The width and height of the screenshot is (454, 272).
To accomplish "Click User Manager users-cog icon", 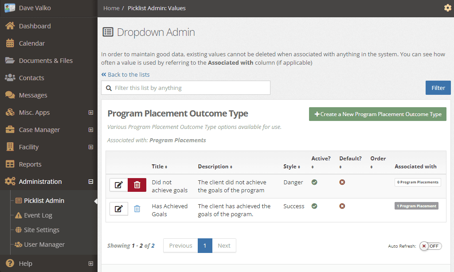I will 19,245.
